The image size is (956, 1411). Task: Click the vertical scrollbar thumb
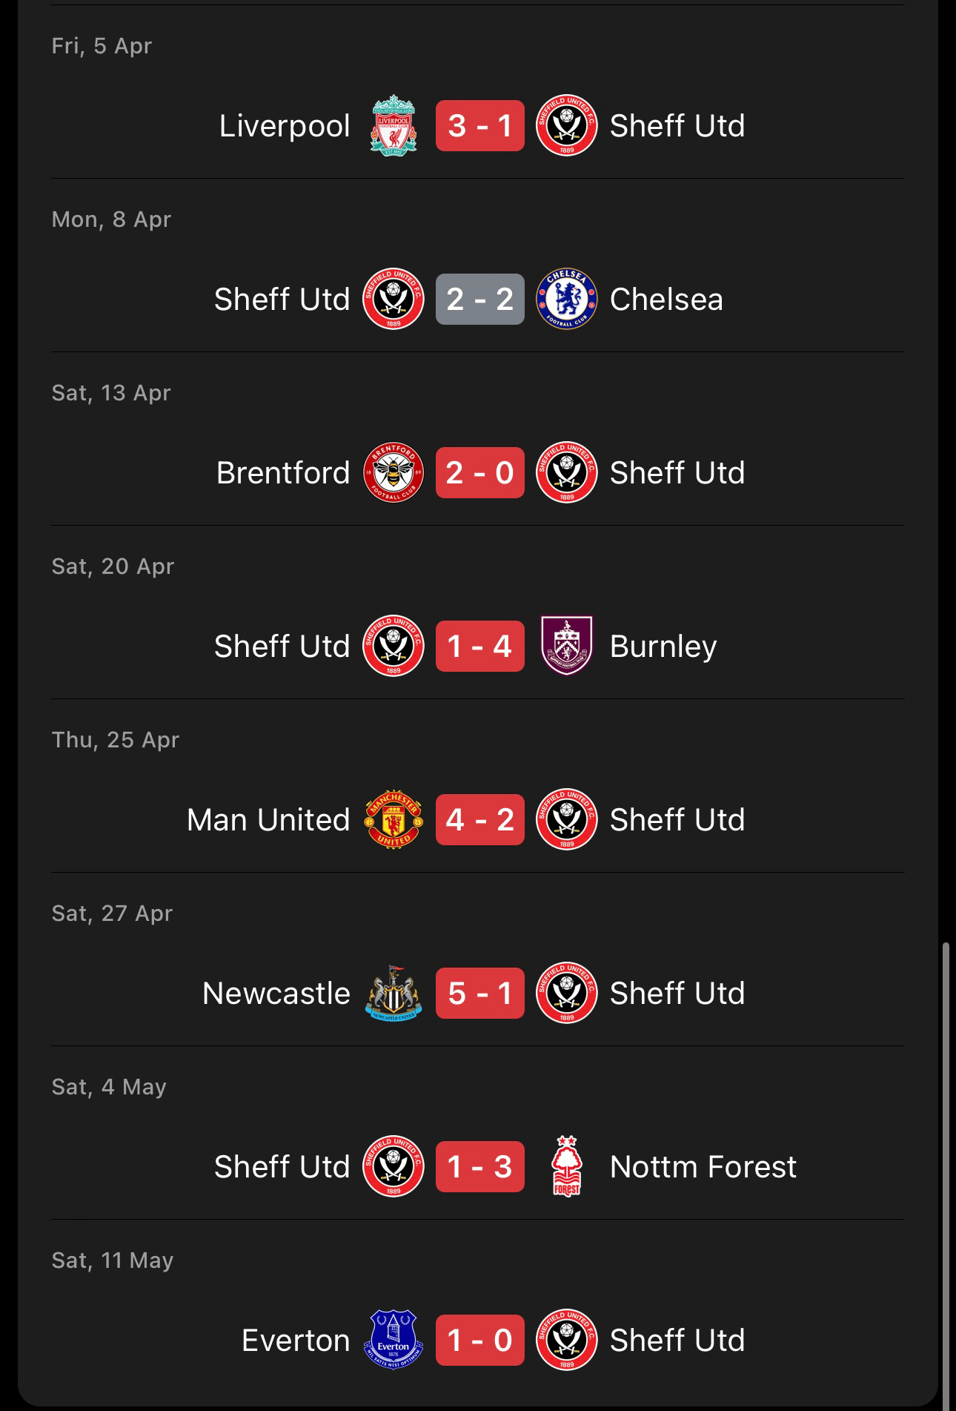pos(945,1172)
